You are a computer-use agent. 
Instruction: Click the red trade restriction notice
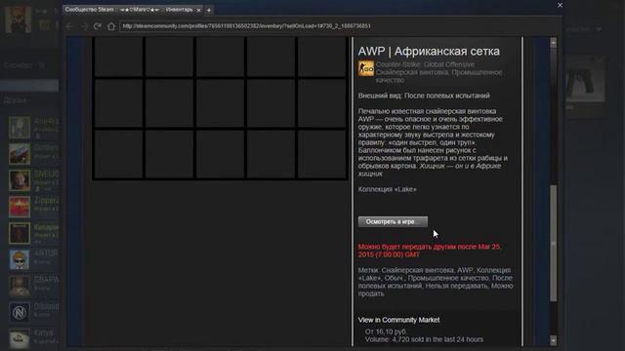pyautogui.click(x=430, y=251)
